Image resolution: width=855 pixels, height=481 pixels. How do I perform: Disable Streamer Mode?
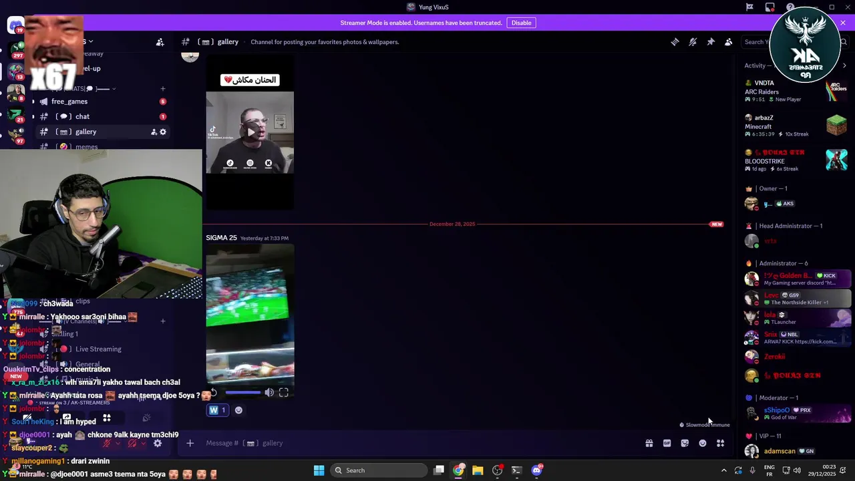[521, 23]
